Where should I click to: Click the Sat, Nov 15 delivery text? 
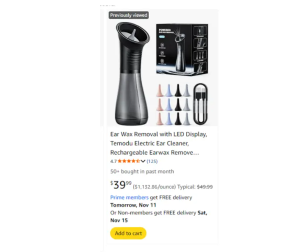[159, 216]
